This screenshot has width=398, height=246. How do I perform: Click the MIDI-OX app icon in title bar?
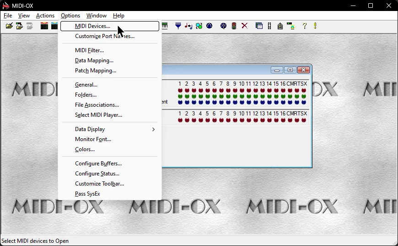point(6,5)
